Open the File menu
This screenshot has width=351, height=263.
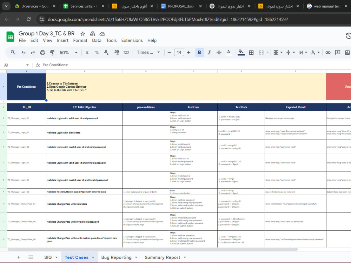click(x=22, y=40)
